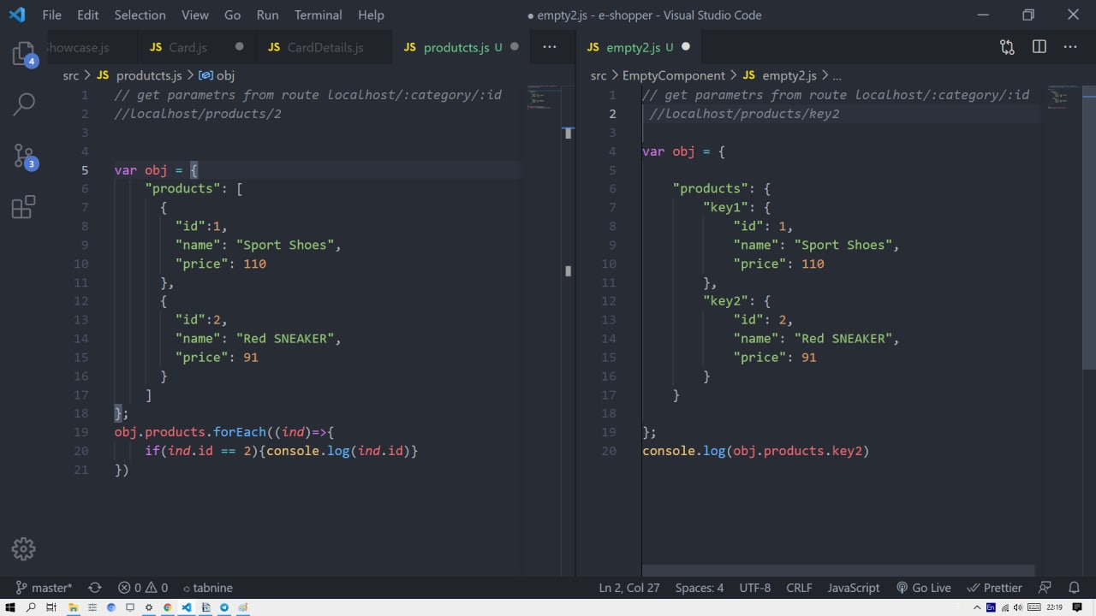Open the Terminal menu

317,15
